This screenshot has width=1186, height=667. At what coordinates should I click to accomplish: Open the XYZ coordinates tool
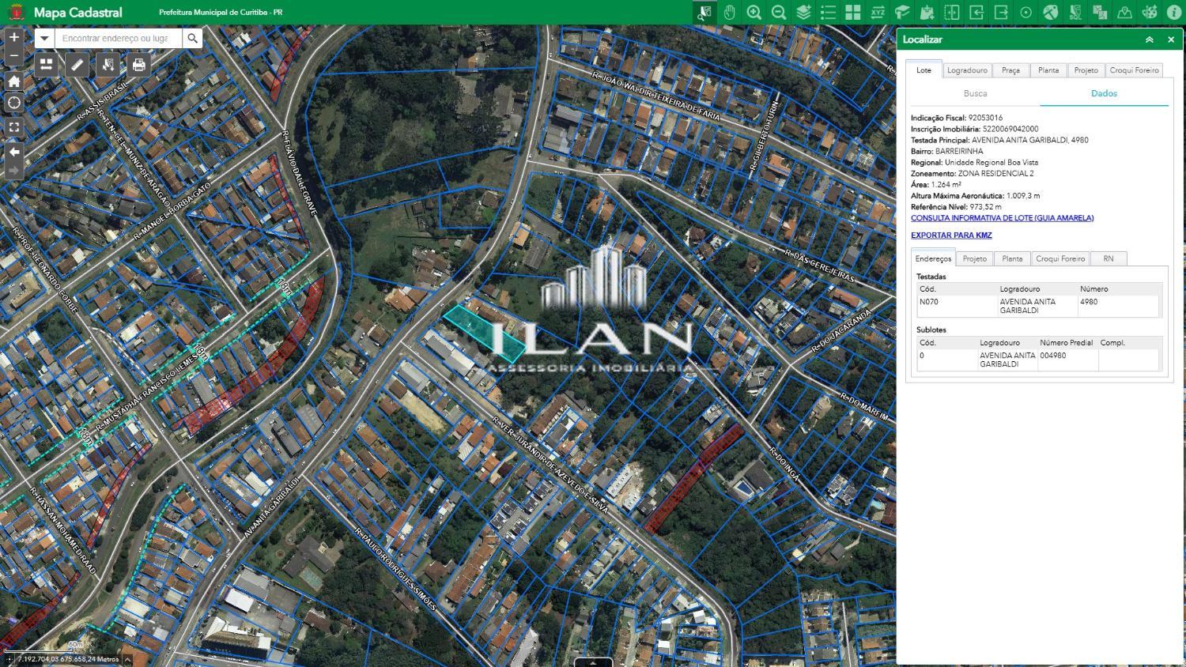pyautogui.click(x=878, y=12)
